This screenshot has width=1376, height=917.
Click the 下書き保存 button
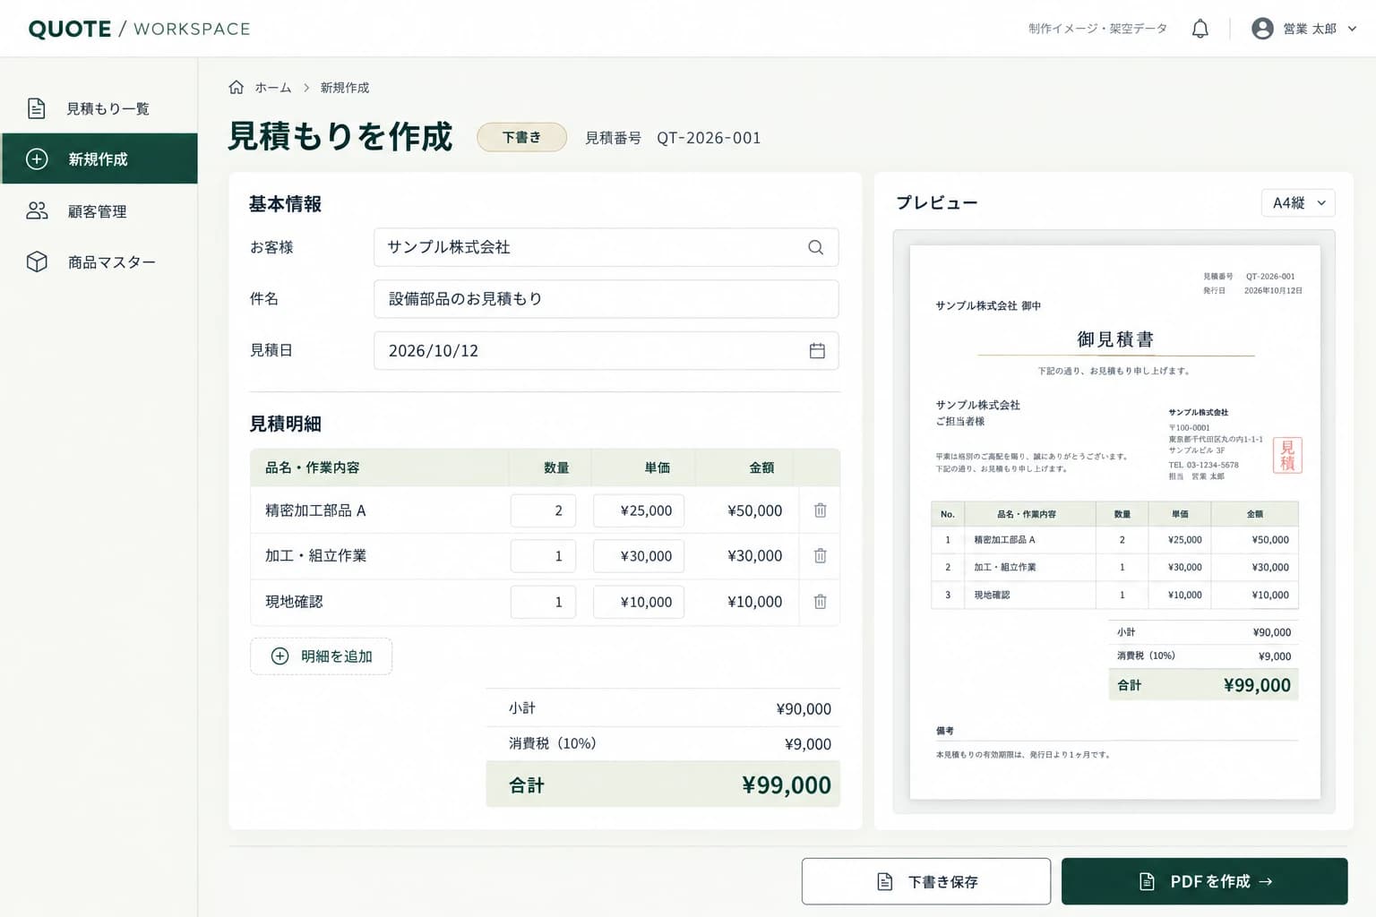(x=926, y=881)
